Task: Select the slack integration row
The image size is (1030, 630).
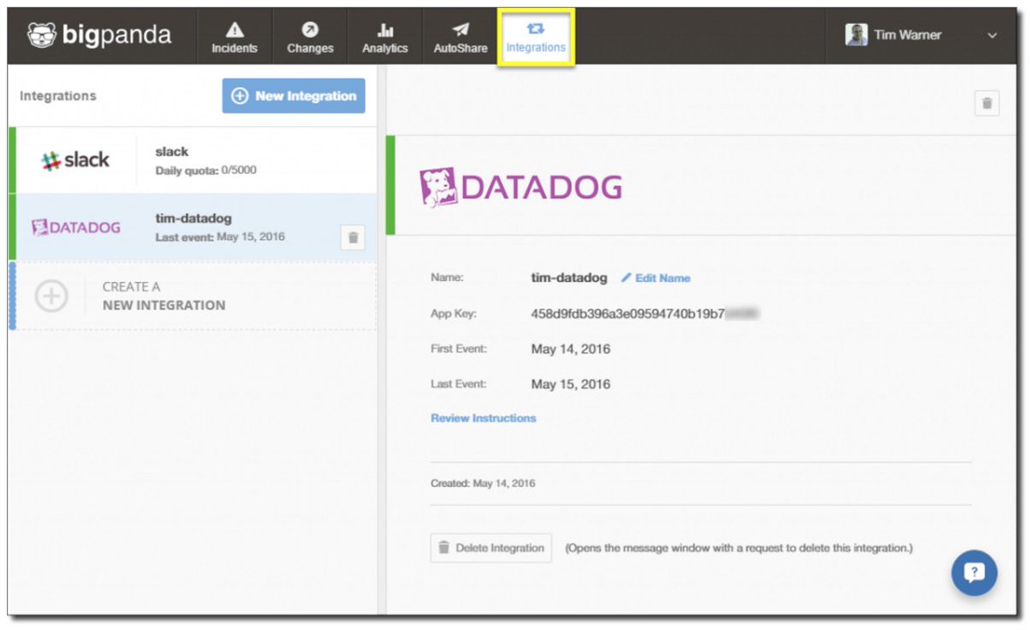Action: tap(192, 160)
